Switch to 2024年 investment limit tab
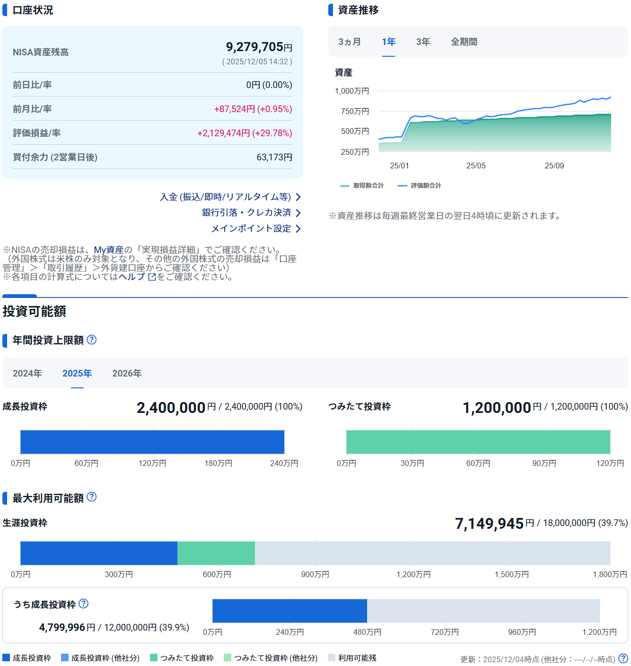Screen dimensions: 631x666 tap(27, 374)
